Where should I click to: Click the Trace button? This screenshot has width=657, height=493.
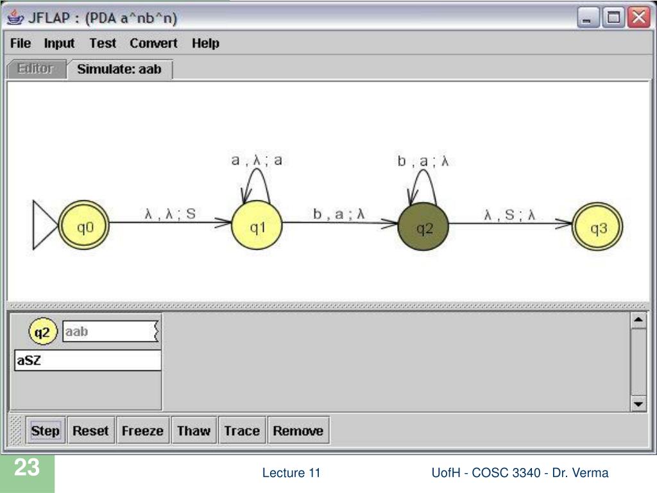point(242,431)
